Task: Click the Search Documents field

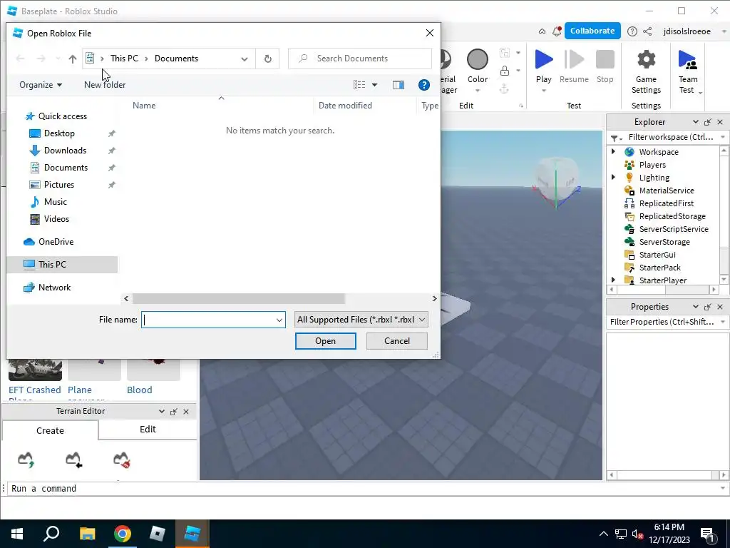Action: pos(359,59)
